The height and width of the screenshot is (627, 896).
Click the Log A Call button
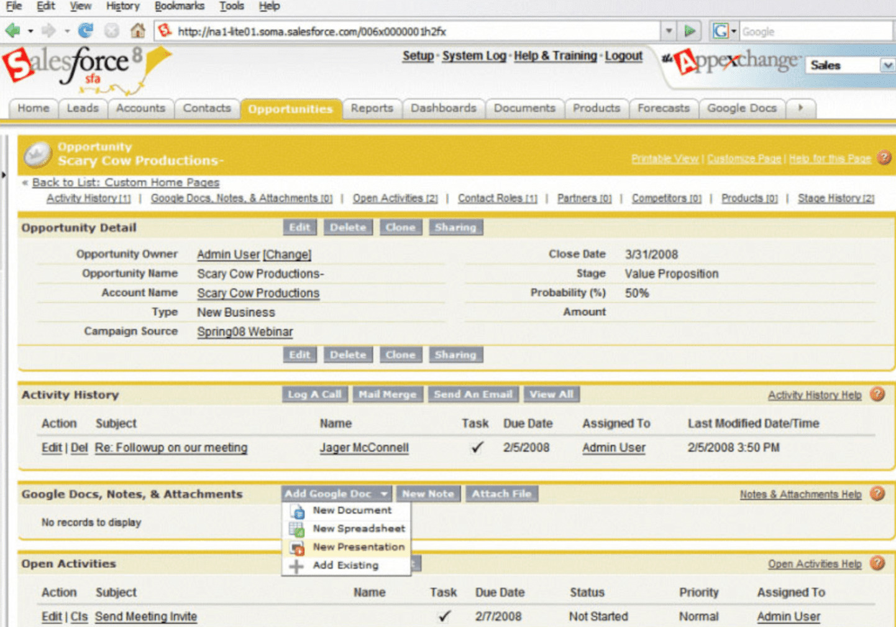[314, 394]
